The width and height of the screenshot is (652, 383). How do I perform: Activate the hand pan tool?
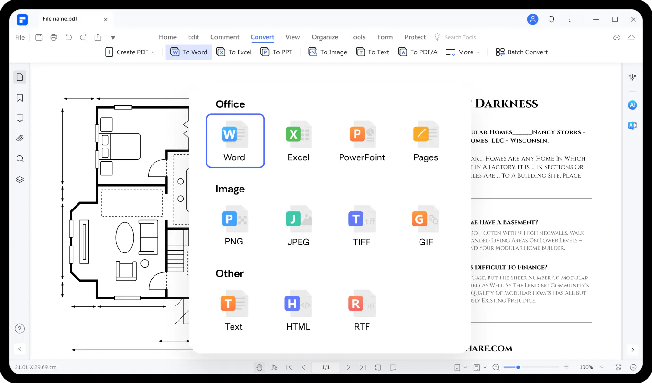coord(259,367)
